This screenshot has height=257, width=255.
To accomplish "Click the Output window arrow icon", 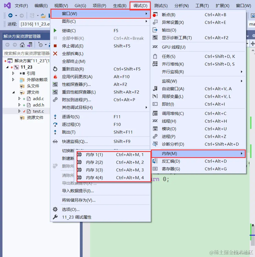I will [155, 30].
